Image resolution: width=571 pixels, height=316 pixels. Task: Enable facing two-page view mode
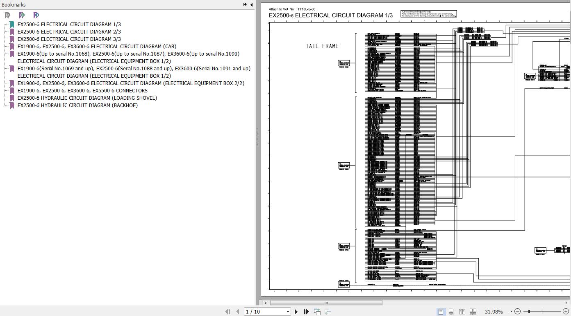[462, 312]
